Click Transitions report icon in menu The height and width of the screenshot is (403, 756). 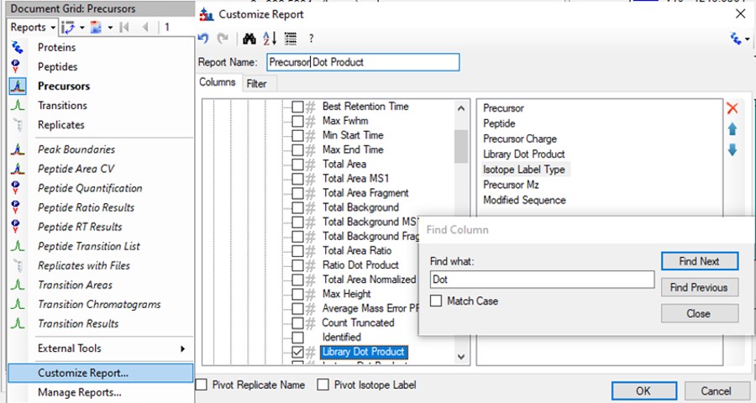click(x=18, y=106)
